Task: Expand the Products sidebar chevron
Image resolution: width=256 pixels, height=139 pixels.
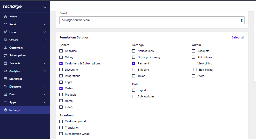Action: pyautogui.click(x=45, y=63)
